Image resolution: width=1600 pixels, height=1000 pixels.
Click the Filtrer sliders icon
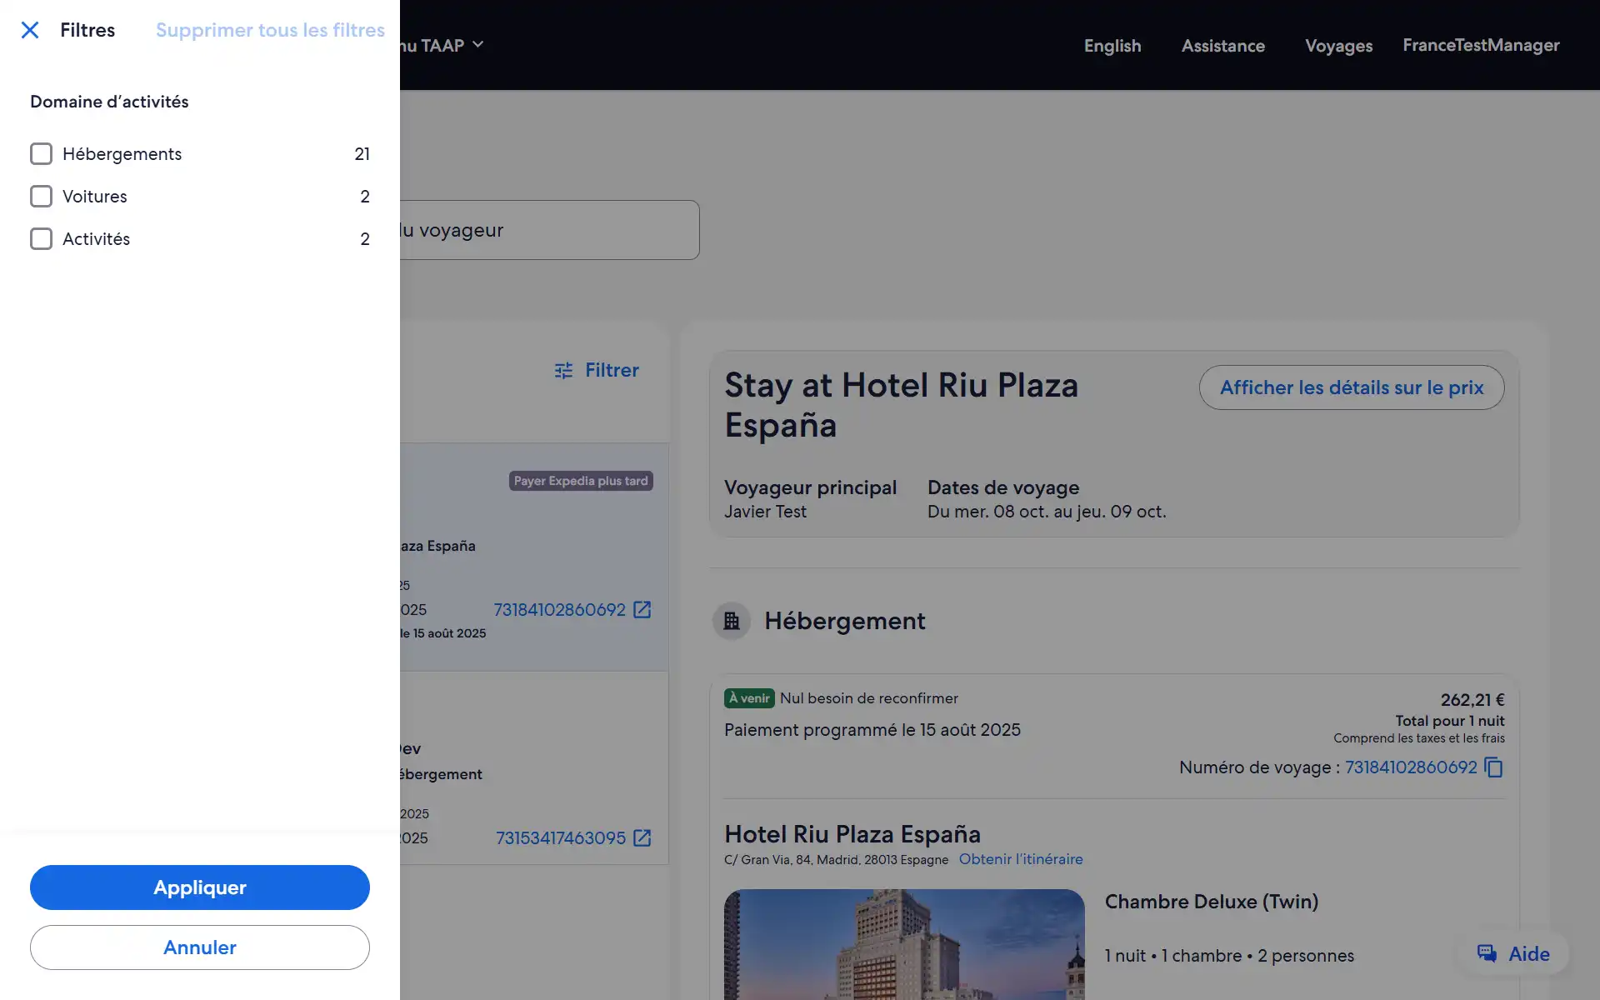click(x=564, y=371)
